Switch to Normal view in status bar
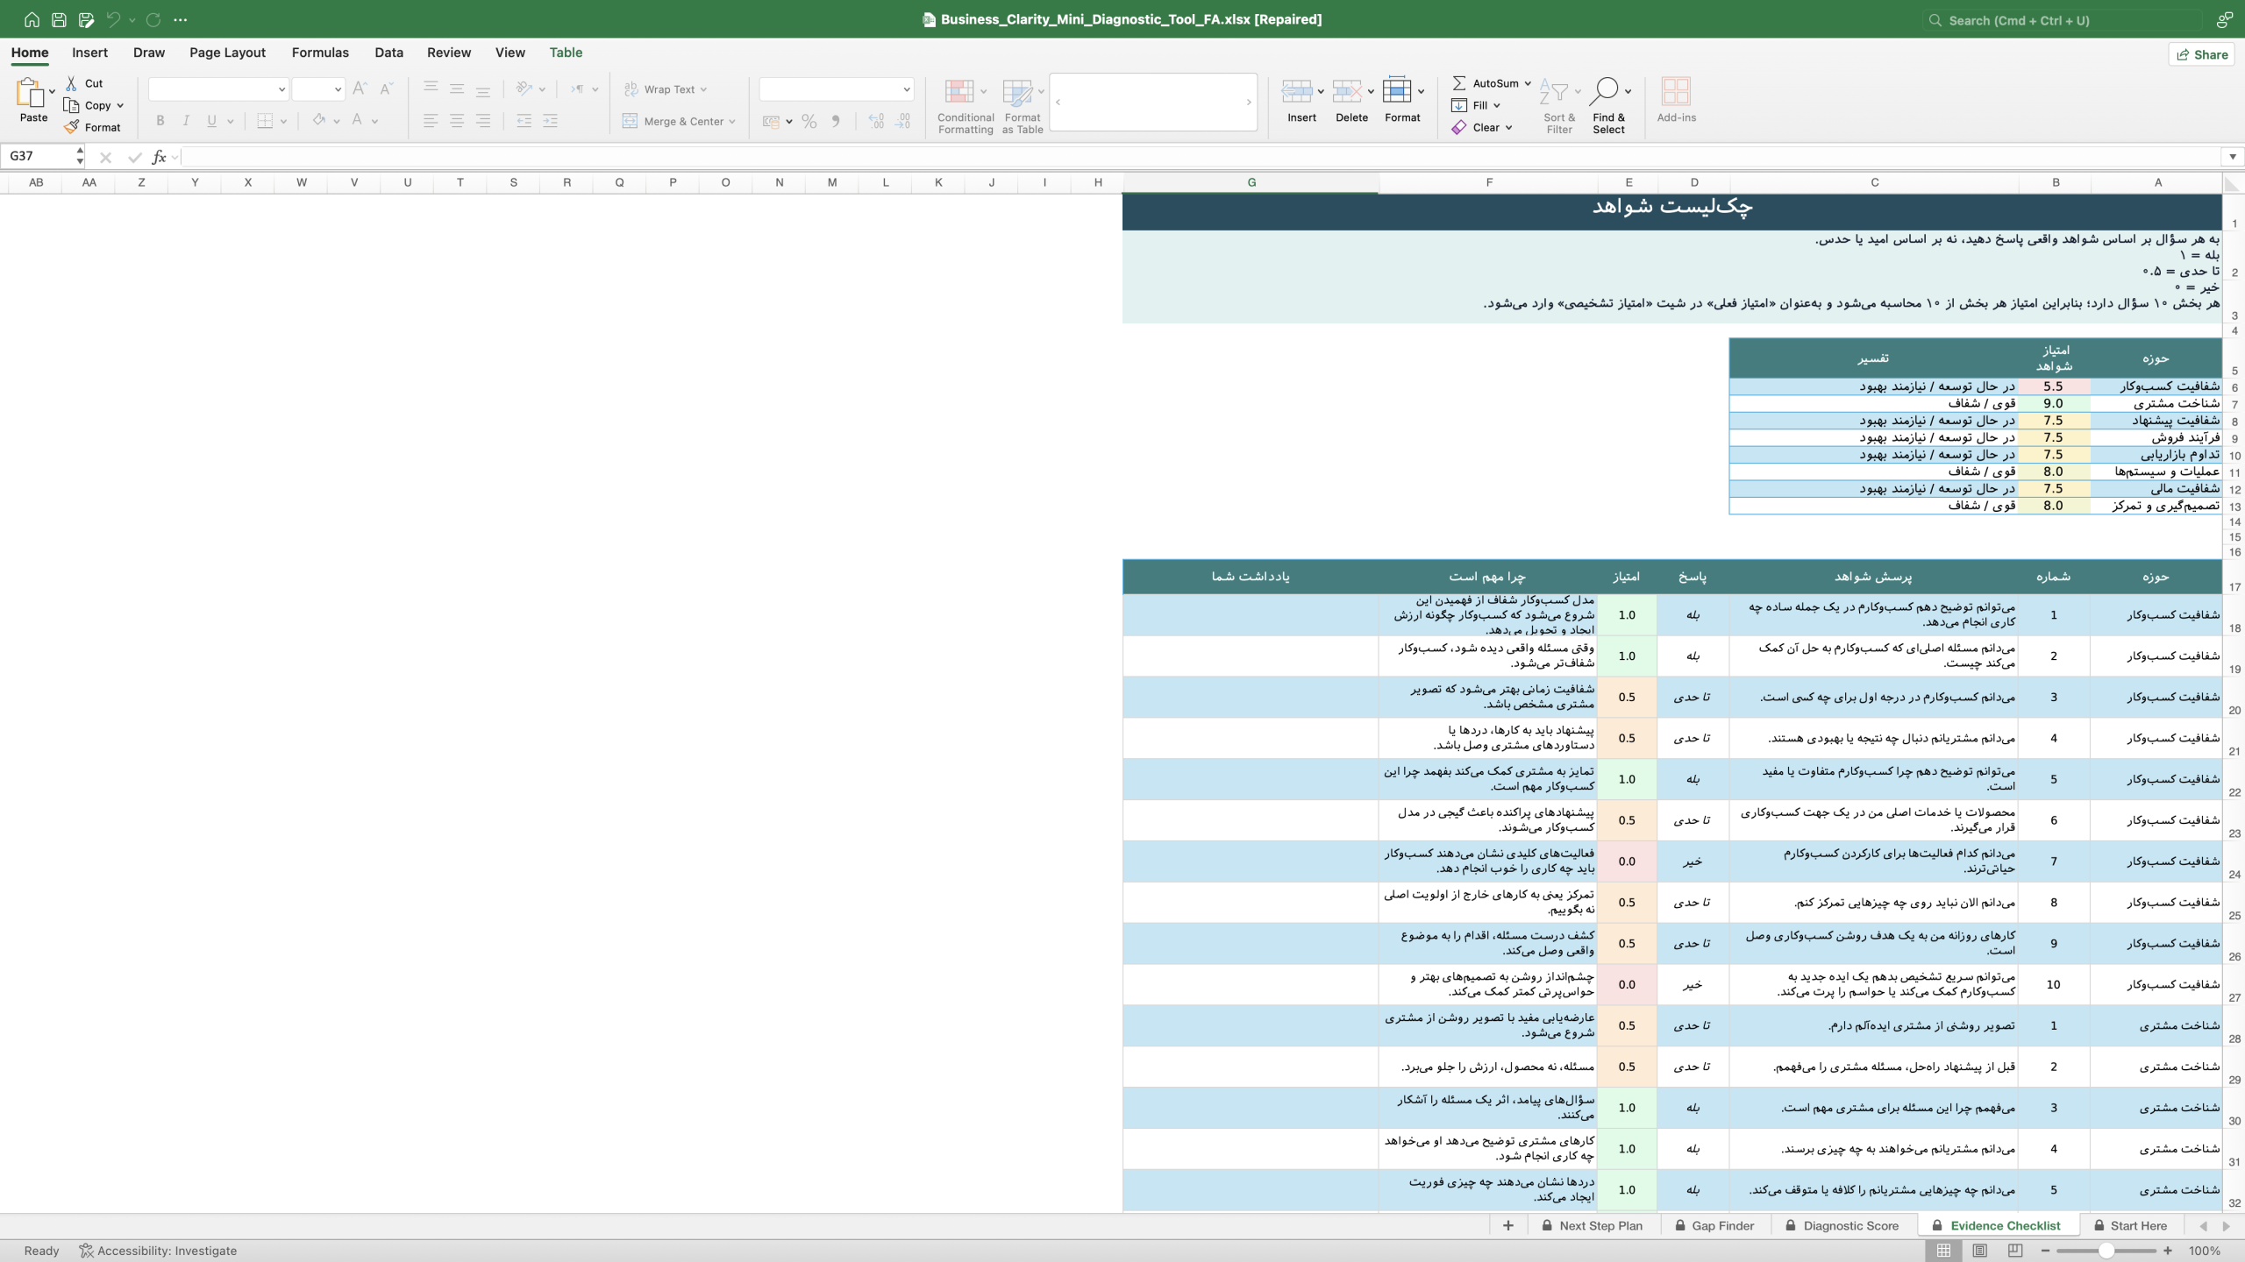The image size is (2245, 1262). click(1943, 1251)
